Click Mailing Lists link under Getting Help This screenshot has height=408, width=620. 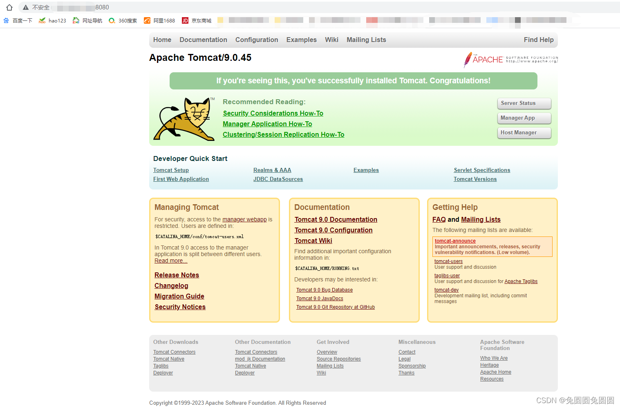[x=481, y=219]
